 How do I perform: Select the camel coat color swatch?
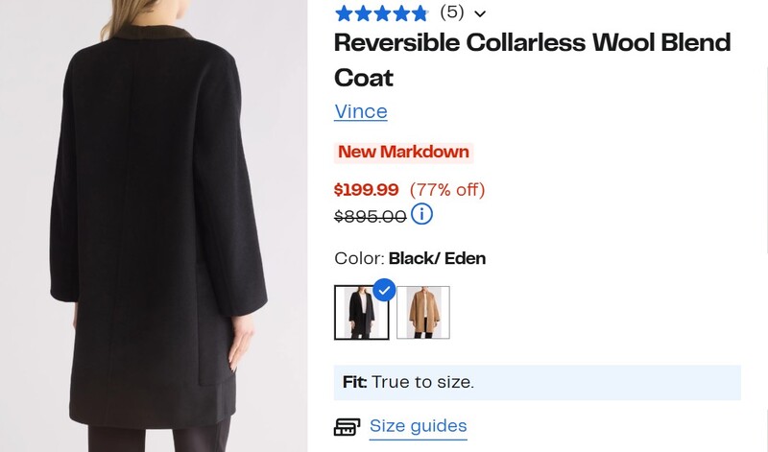(x=423, y=313)
